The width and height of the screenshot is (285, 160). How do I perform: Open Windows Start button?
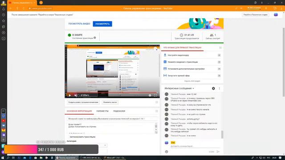[x=3, y=158]
